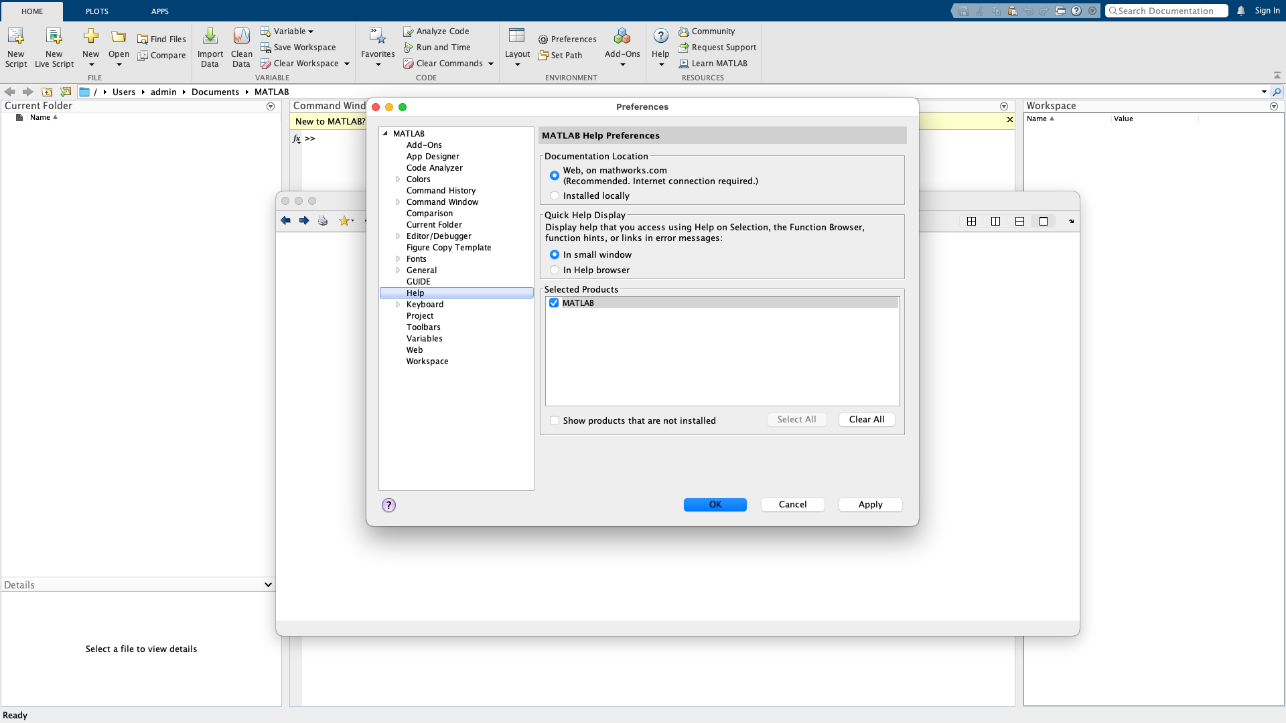Open the Variable dropdown
The height and width of the screenshot is (723, 1286).
pyautogui.click(x=287, y=31)
